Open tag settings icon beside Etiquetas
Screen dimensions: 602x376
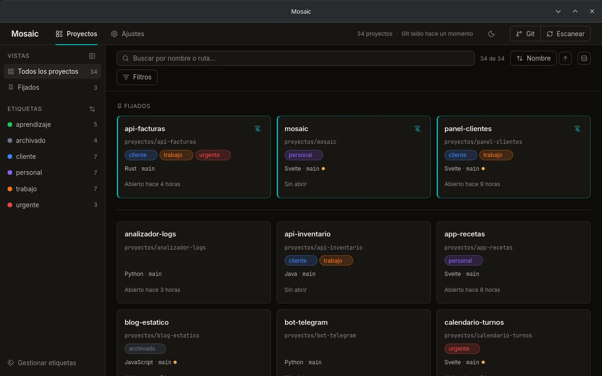point(92,109)
